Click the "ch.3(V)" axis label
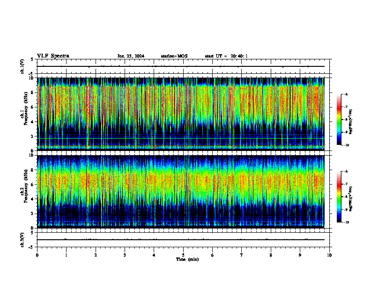 point(22,240)
